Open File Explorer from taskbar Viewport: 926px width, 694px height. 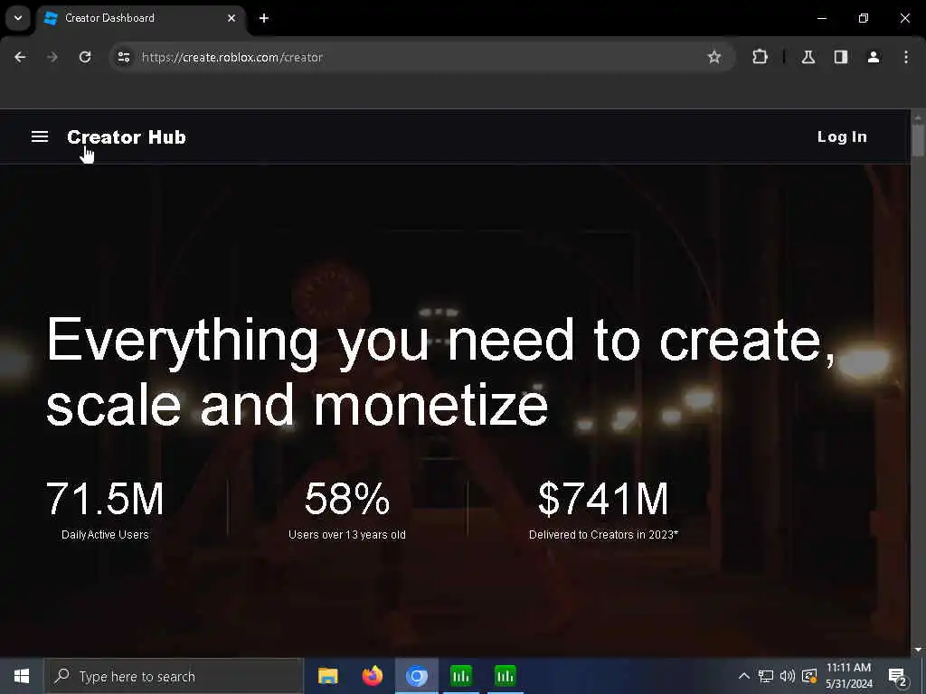(327, 676)
